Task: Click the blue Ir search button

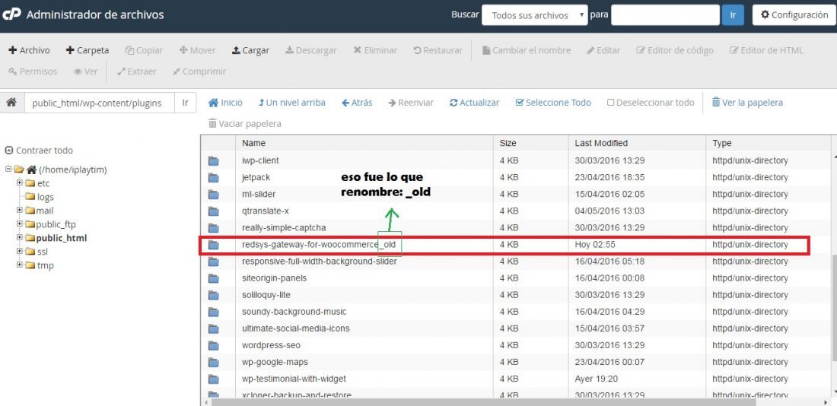Action: (733, 15)
